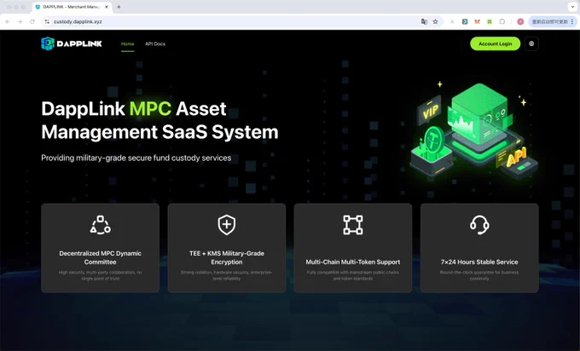Open the globe language switcher icon
Image resolution: width=580 pixels, height=351 pixels.
point(531,43)
